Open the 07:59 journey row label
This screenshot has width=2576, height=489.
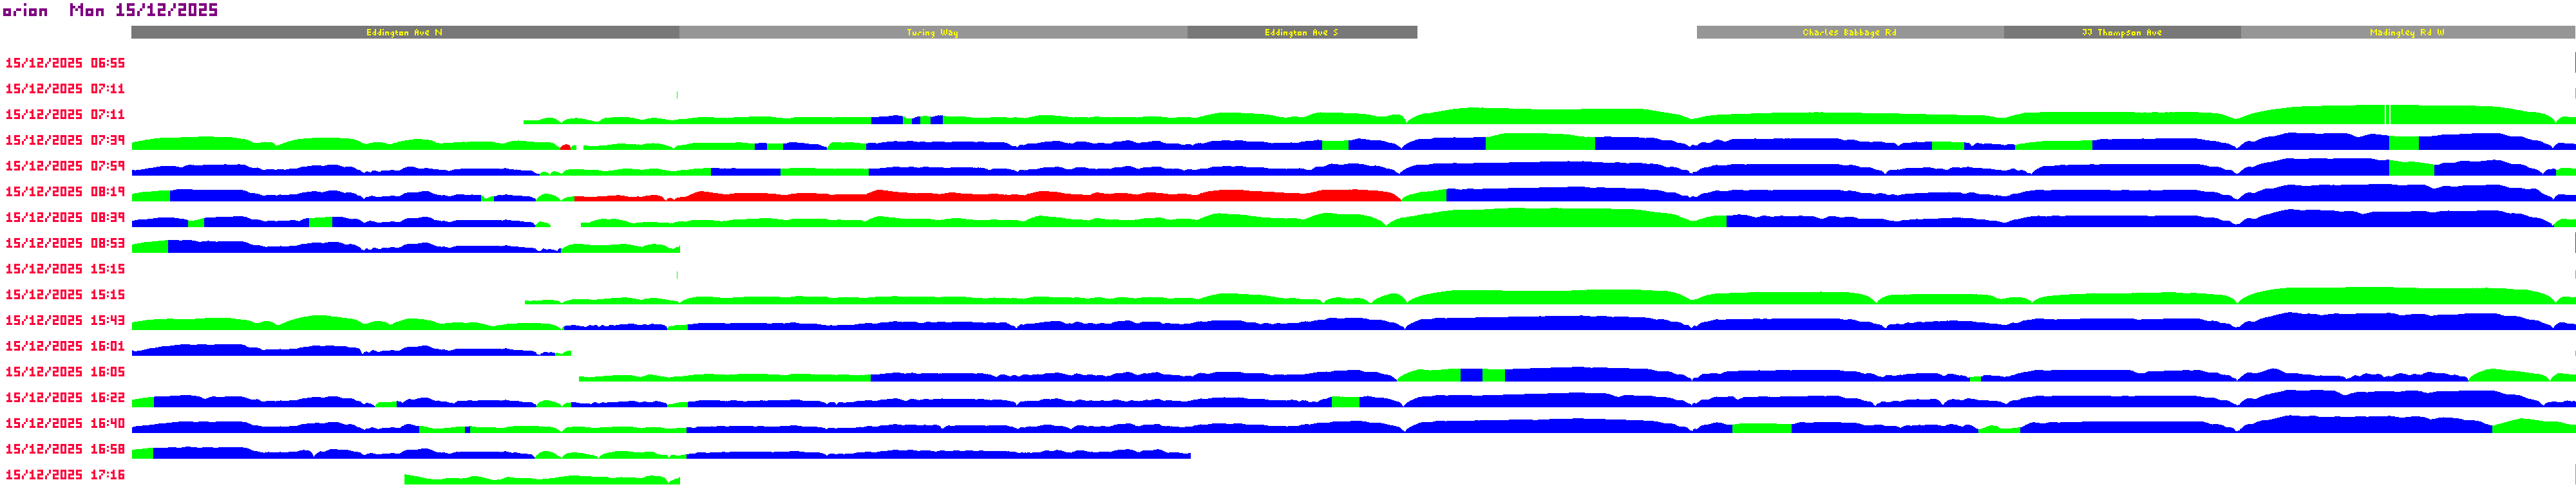point(65,166)
